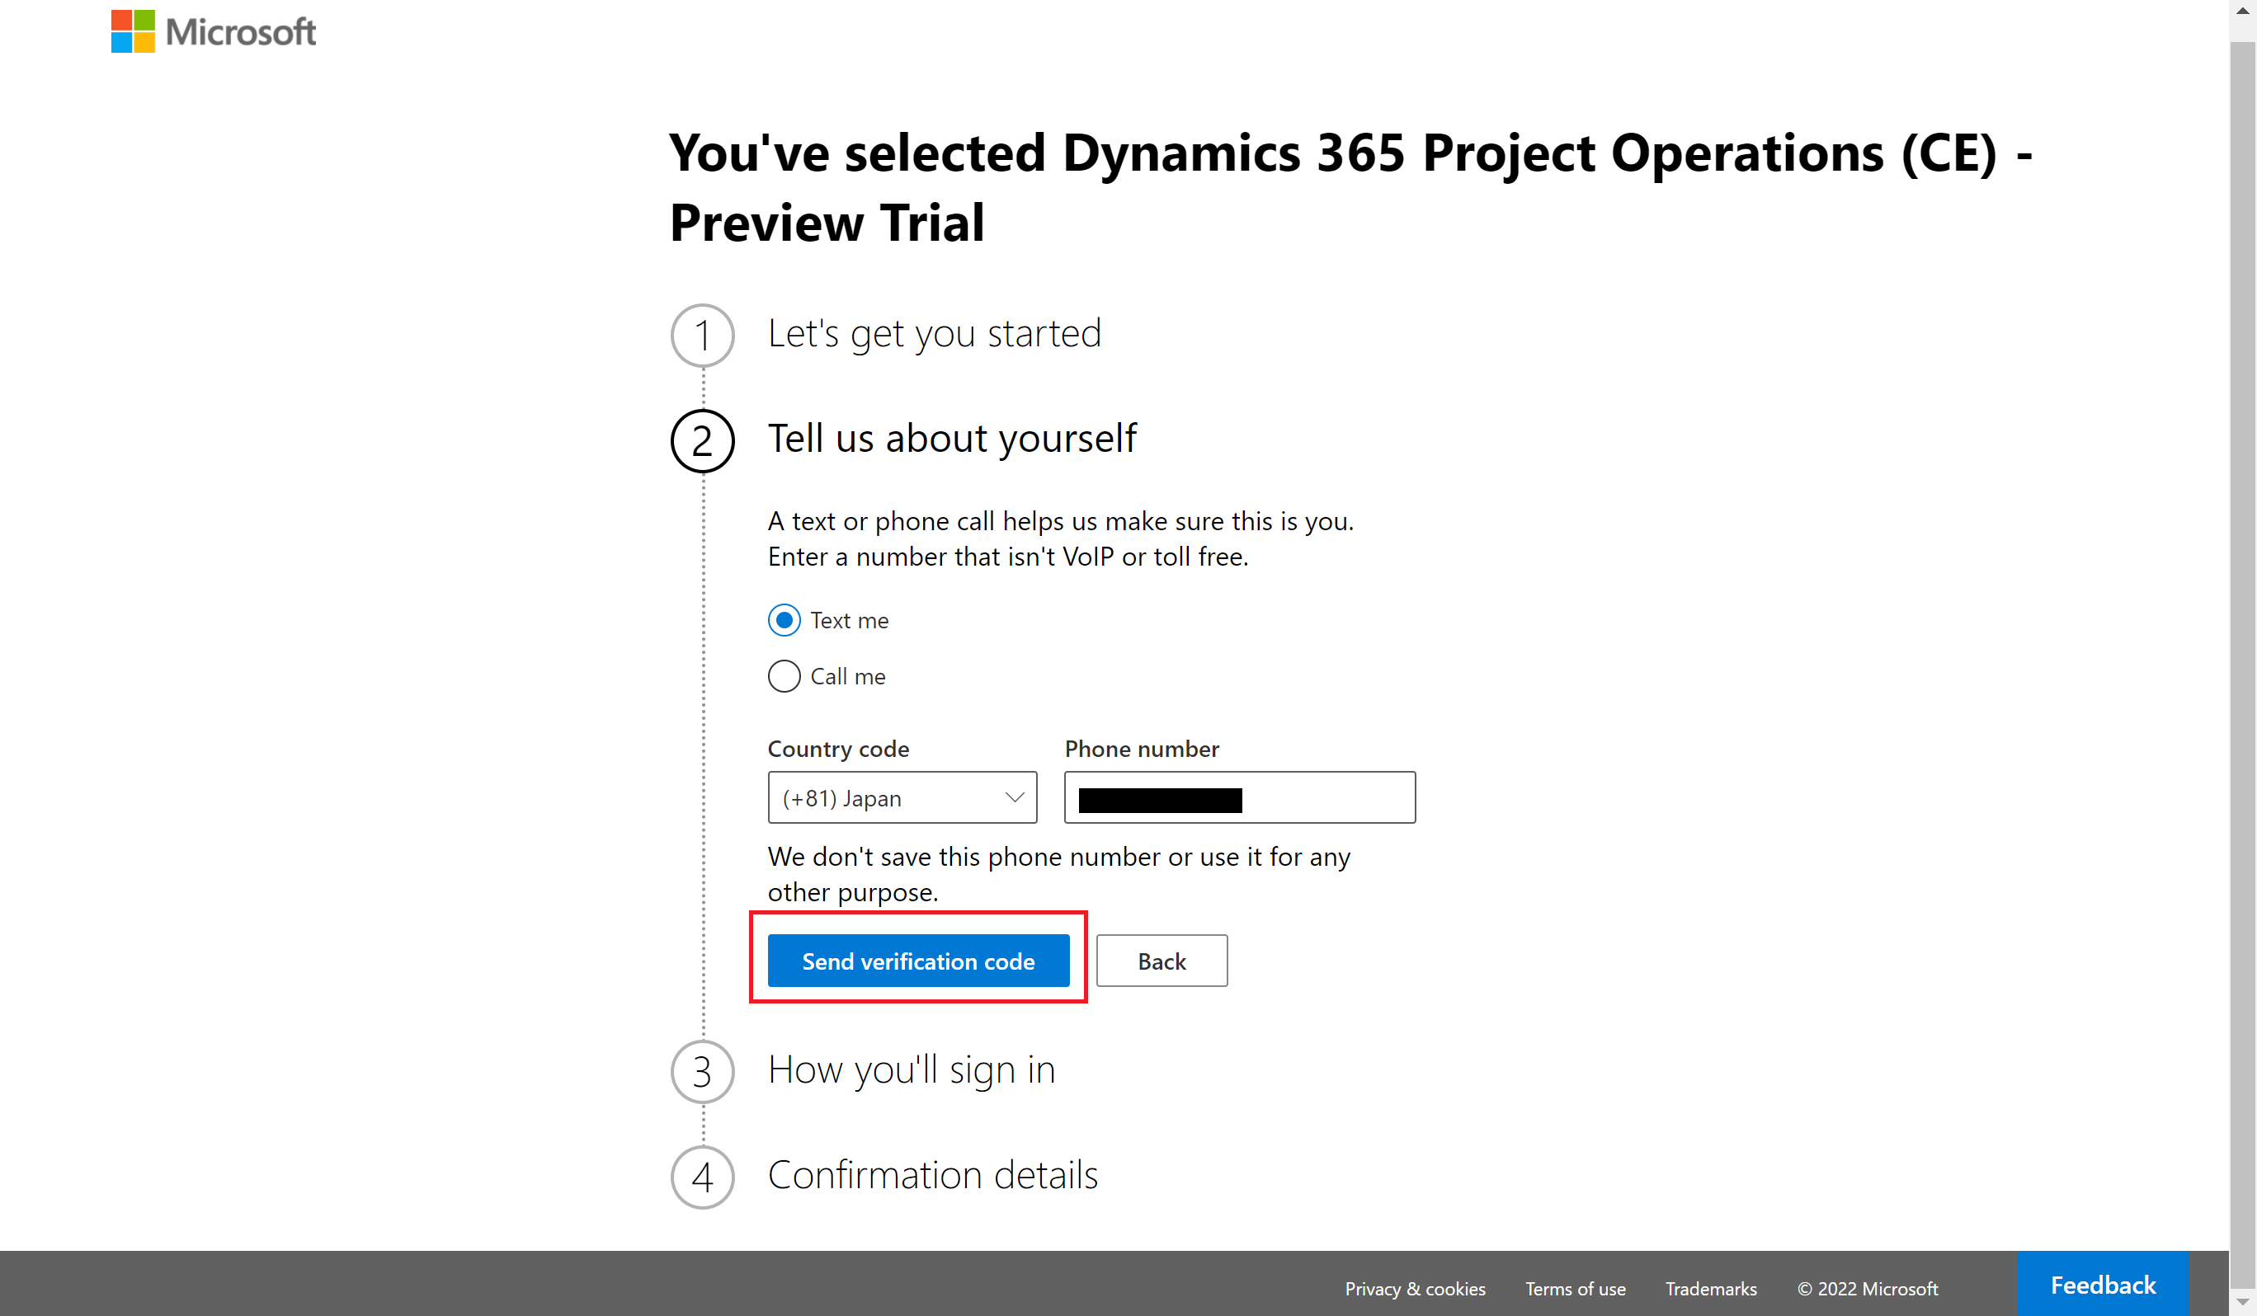Click "How you'll sign in" heading

coord(911,1069)
